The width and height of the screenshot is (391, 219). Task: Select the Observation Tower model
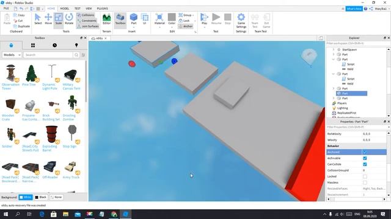click(x=10, y=77)
